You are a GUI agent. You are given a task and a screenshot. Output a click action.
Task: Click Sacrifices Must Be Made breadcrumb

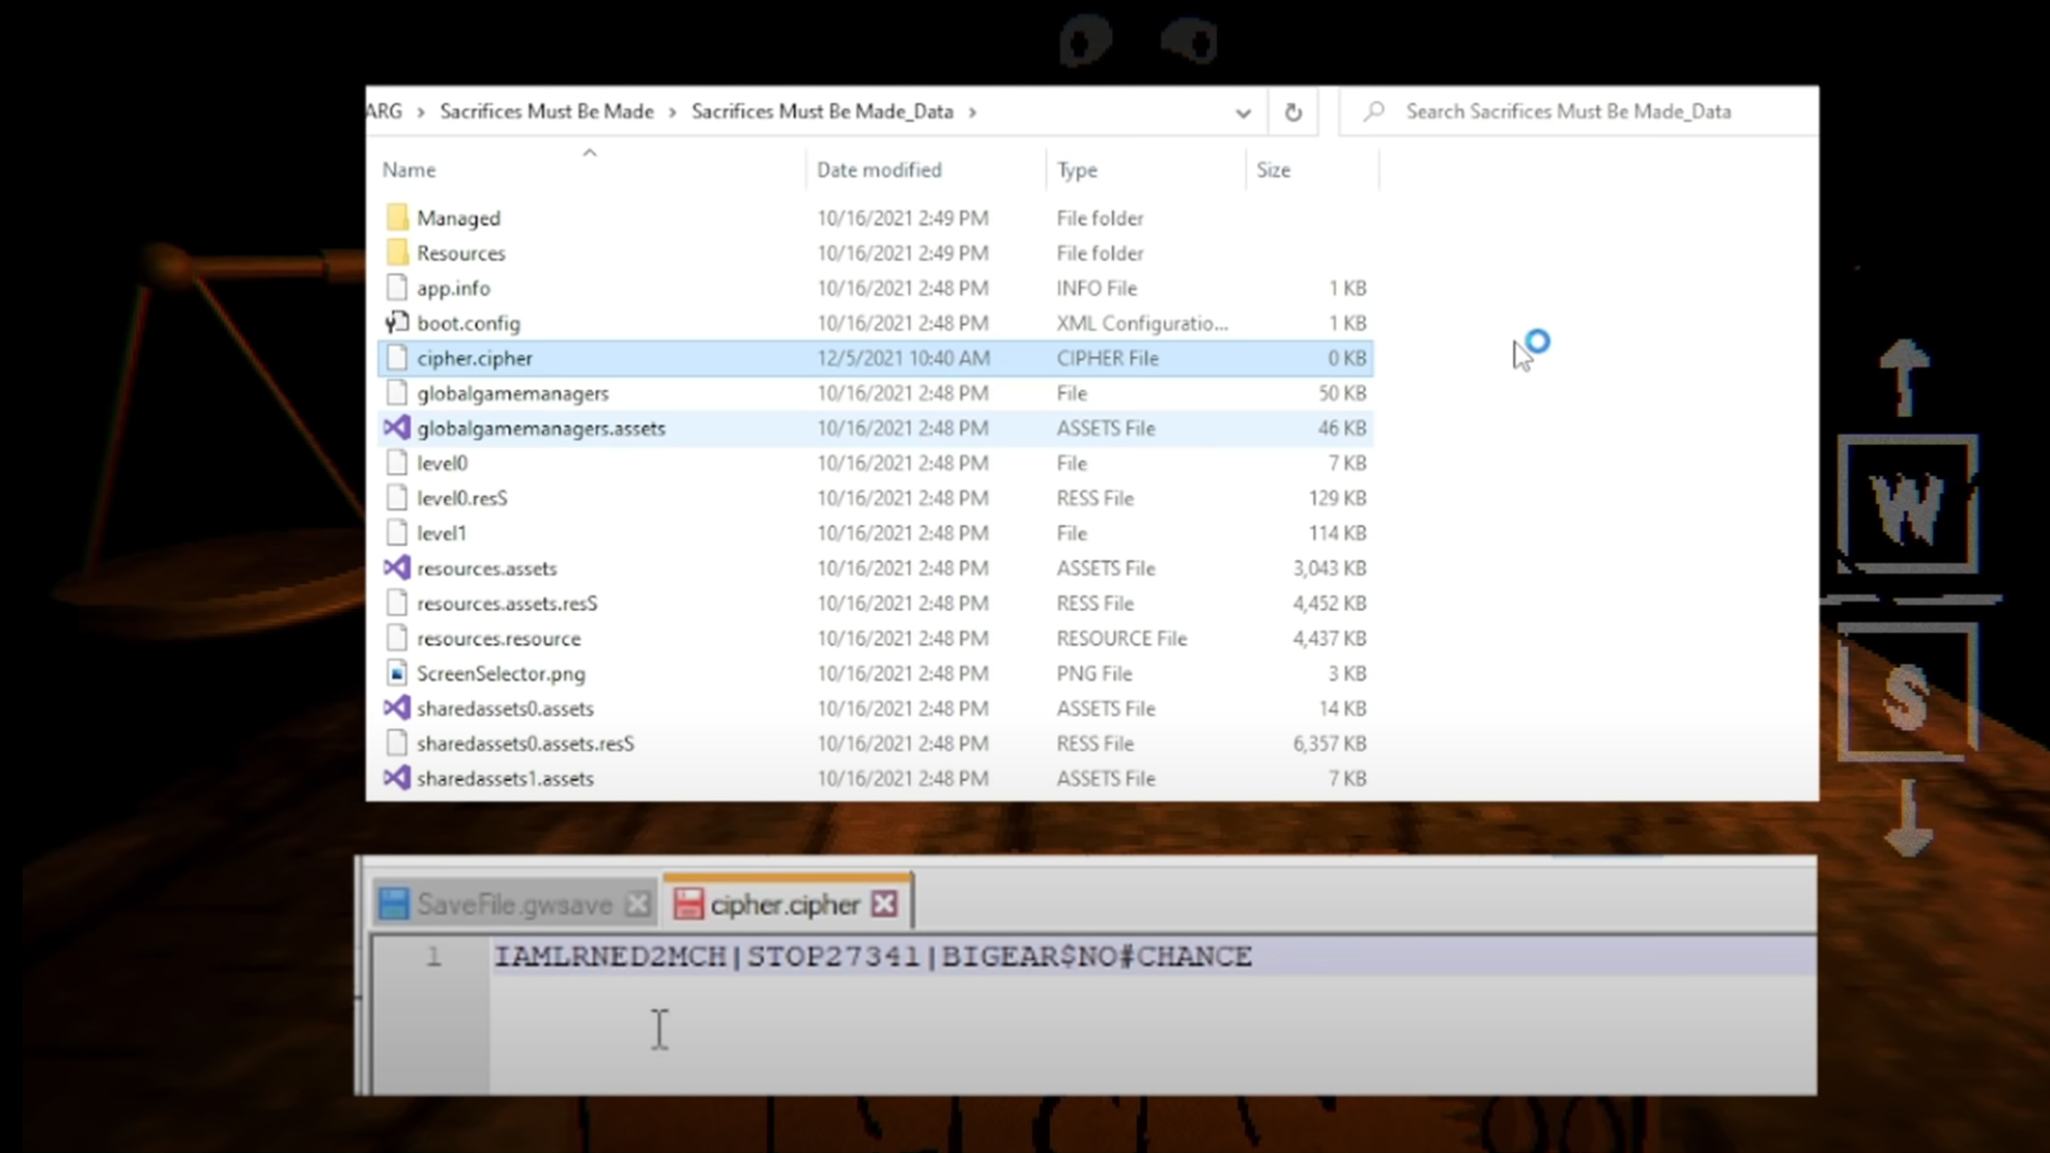coord(546,111)
